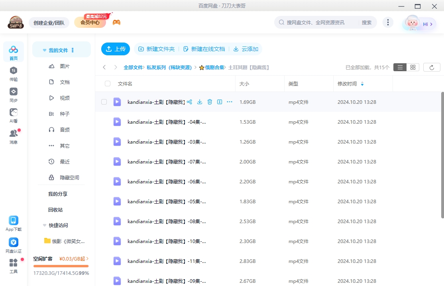The width and height of the screenshot is (444, 286).
Task: Check the checkbox of the first video row
Action: [104, 102]
